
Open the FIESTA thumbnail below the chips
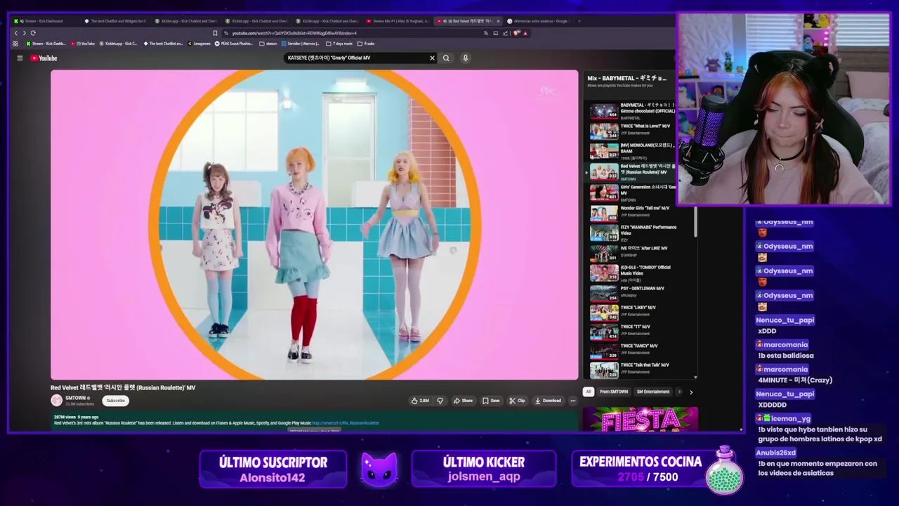tap(640, 419)
